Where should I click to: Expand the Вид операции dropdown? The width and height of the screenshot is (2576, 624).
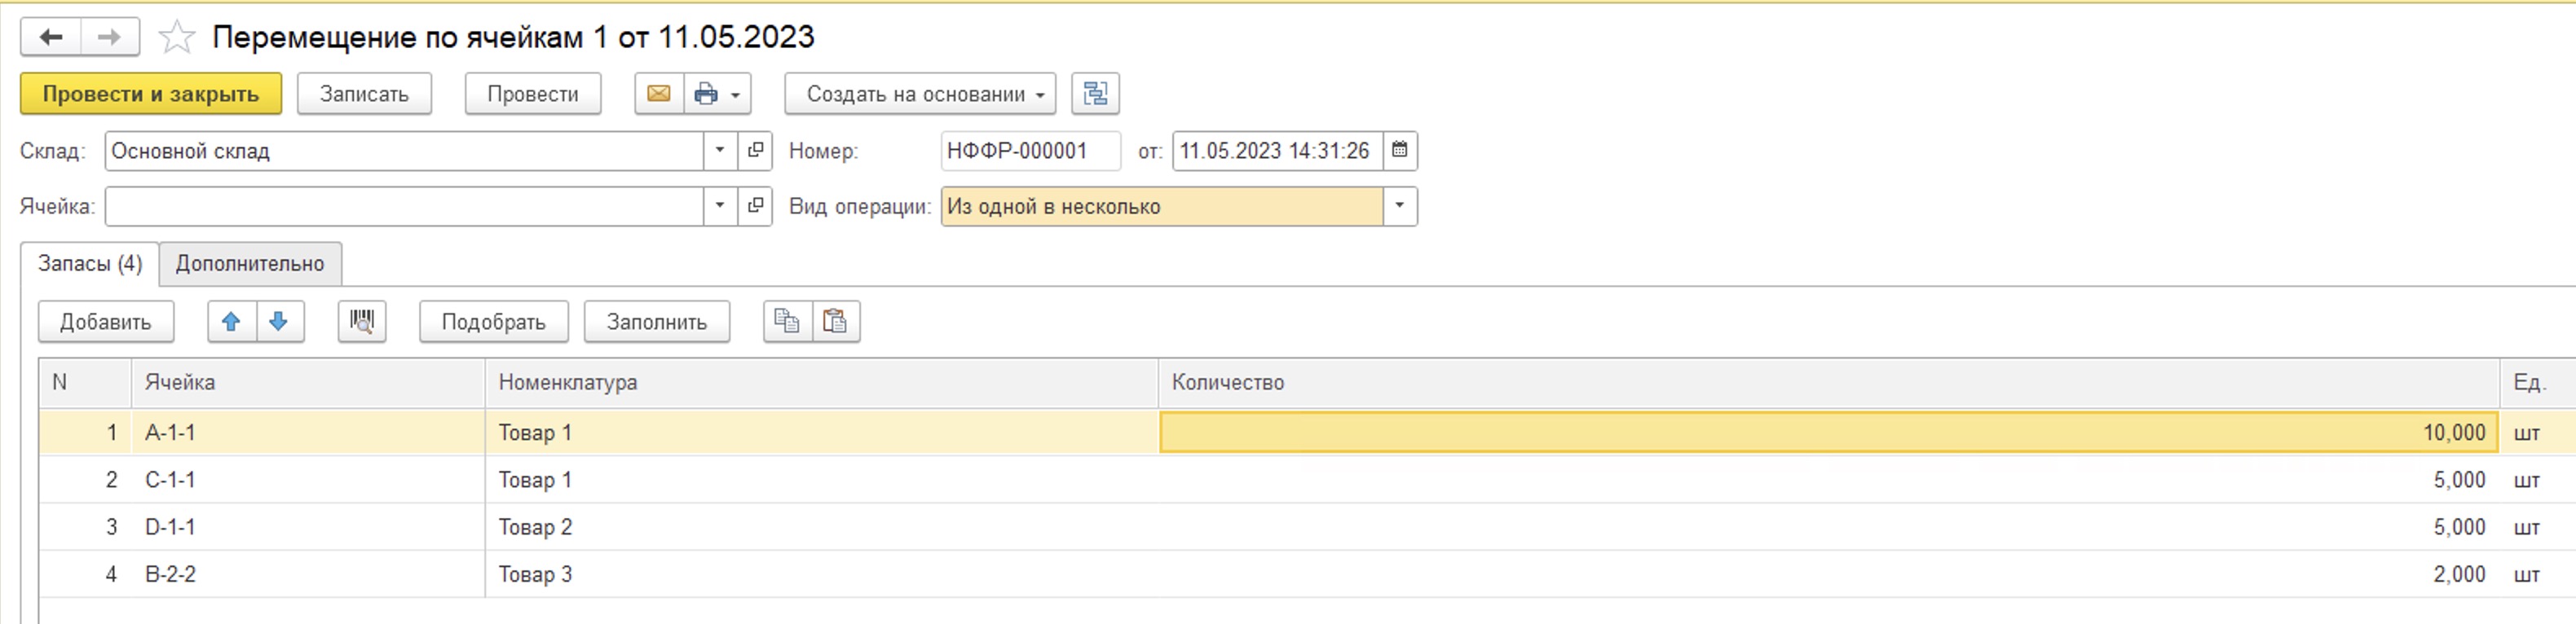pos(1400,206)
